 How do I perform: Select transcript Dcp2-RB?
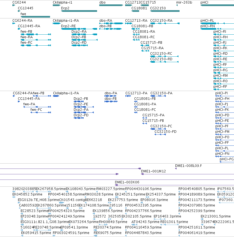[79, 37]
